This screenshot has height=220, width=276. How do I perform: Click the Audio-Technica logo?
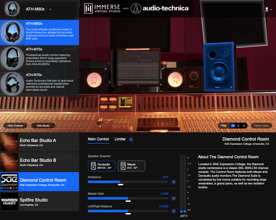[x=160, y=9]
